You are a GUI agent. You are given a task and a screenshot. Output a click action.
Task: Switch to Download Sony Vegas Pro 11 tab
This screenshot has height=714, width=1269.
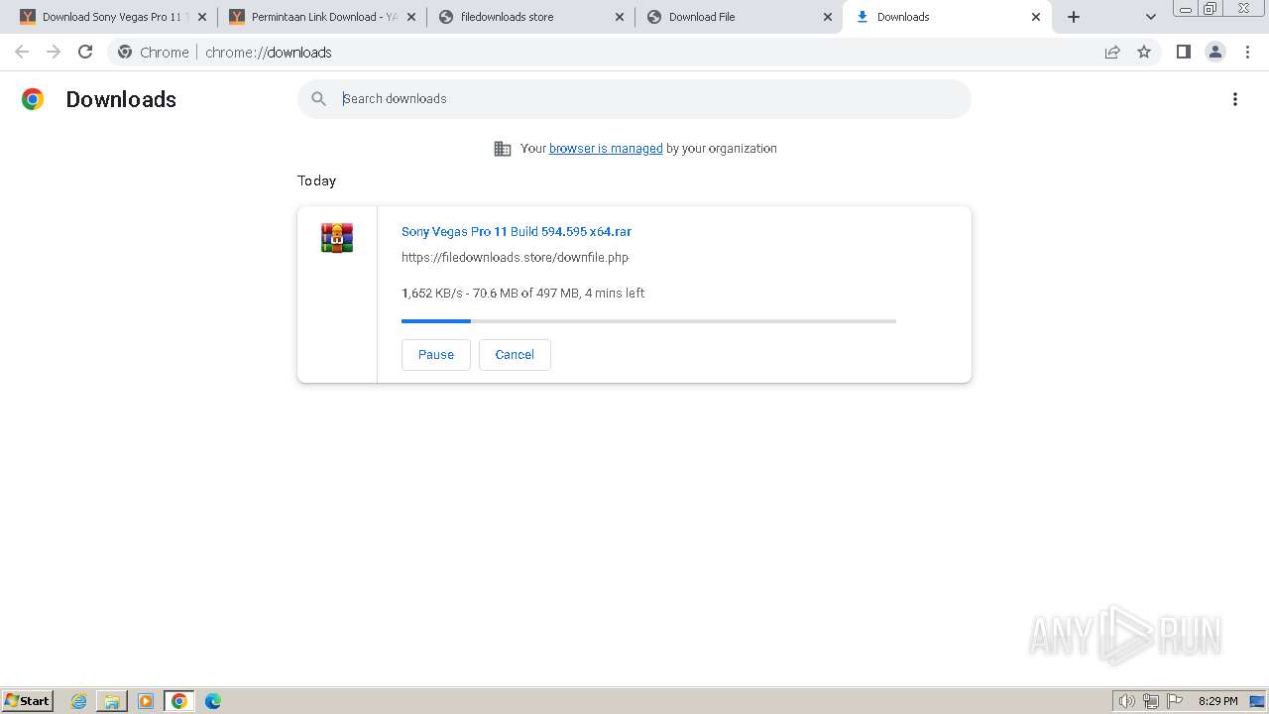113,17
